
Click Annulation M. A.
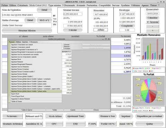pos(34,124)
